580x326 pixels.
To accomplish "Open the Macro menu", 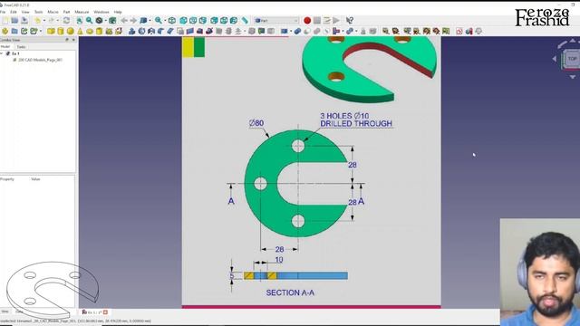I will click(x=53, y=12).
